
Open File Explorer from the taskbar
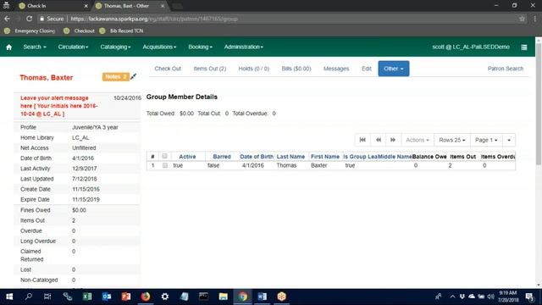[224, 297]
